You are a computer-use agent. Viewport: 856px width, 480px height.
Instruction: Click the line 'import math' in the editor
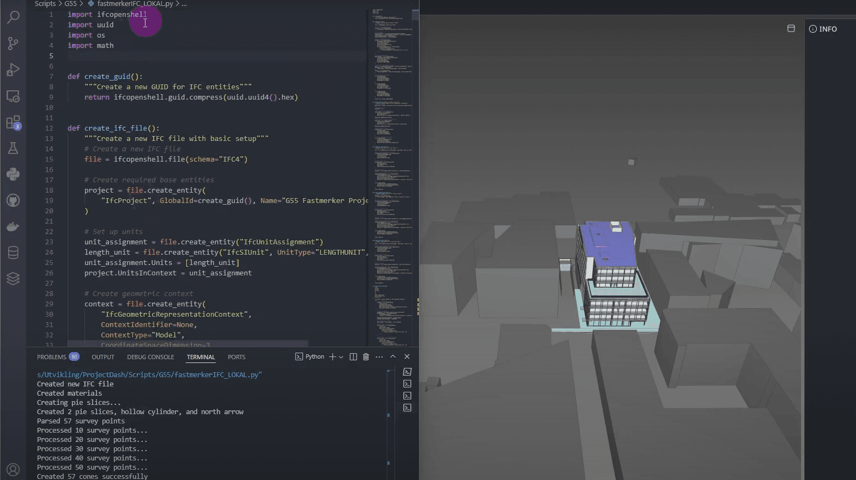click(x=90, y=46)
